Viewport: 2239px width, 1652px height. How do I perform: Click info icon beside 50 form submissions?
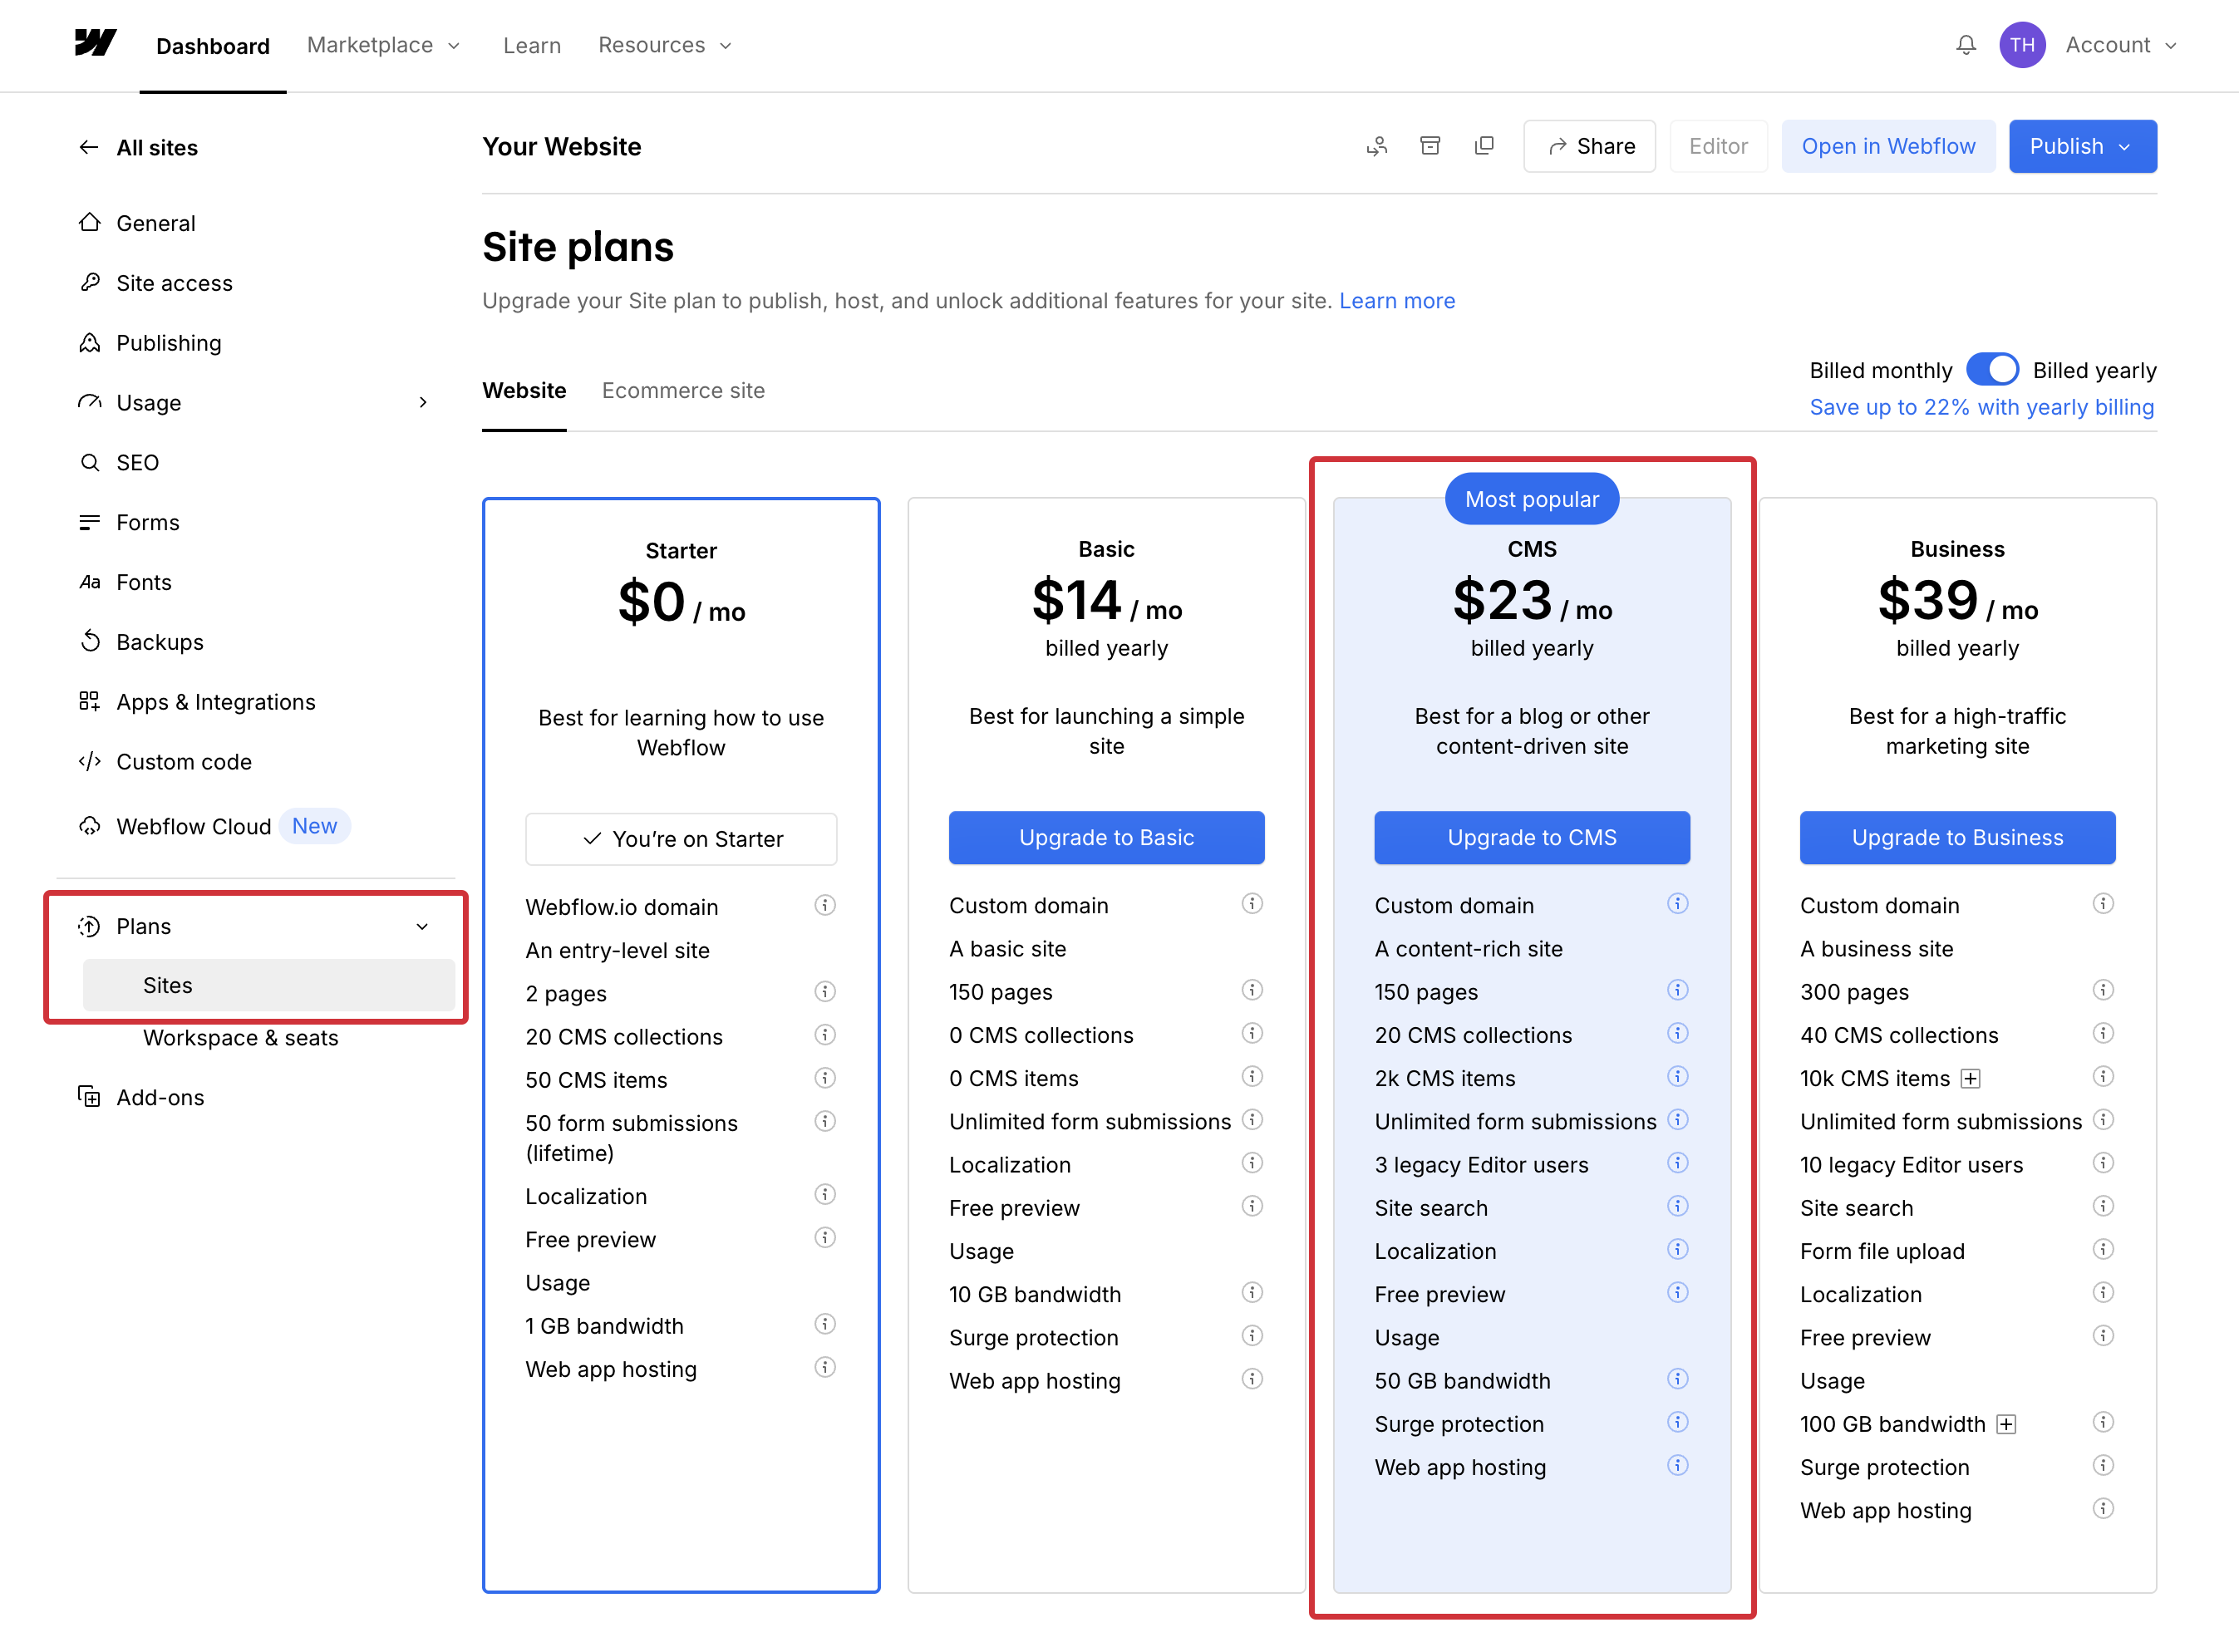pos(824,1121)
